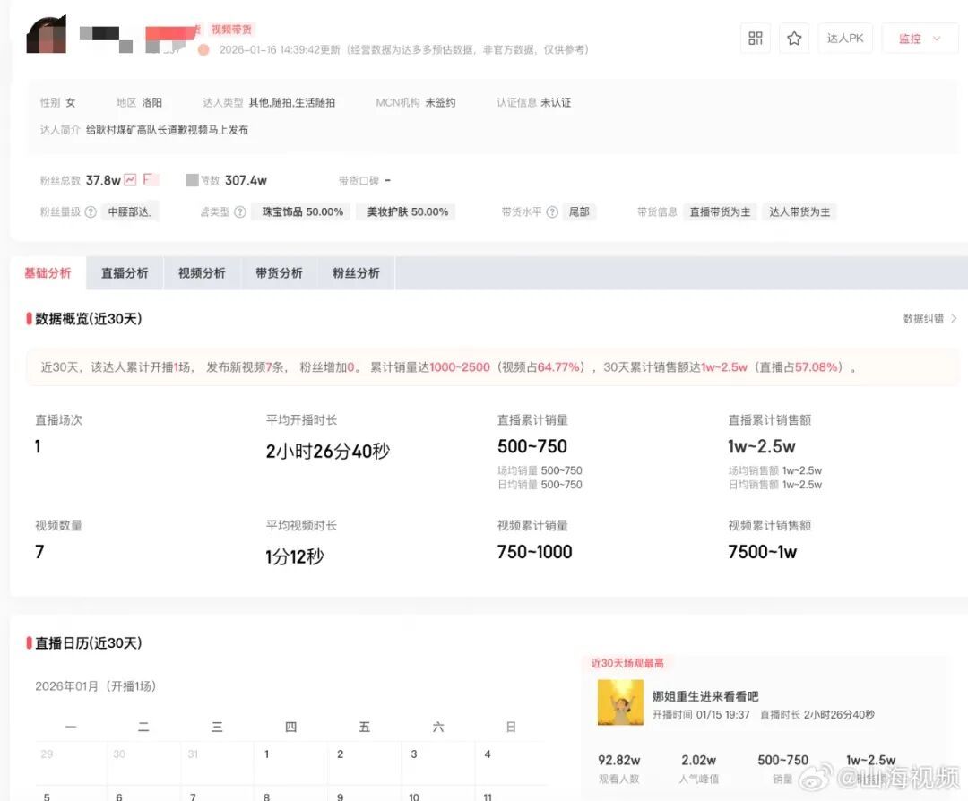968x801 pixels.
Task: Switch to 视频分析 tab
Action: (x=202, y=273)
